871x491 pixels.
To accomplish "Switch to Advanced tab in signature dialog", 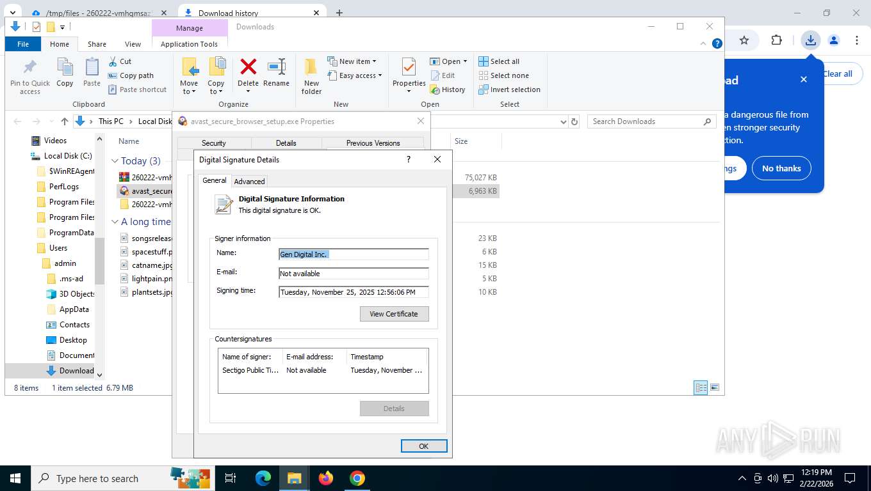I will pos(249,182).
